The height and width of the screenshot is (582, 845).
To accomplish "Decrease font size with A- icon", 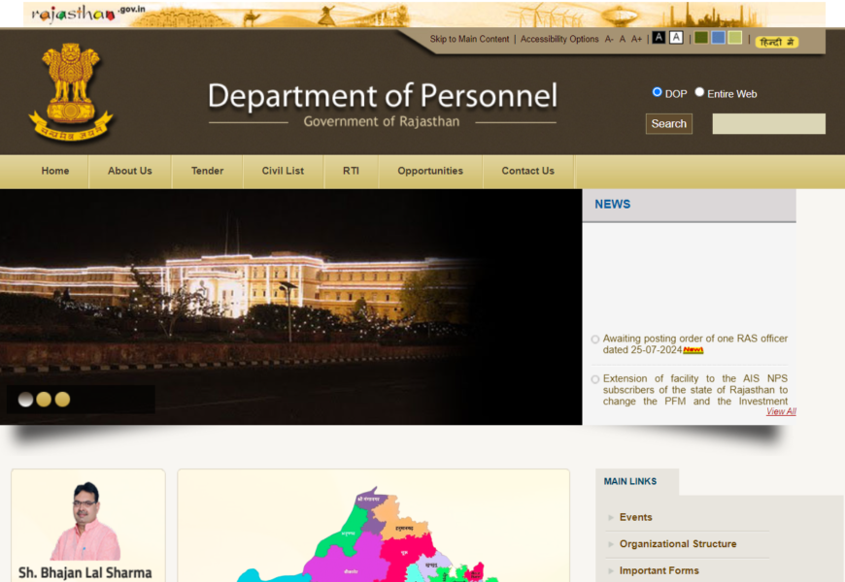I will pyautogui.click(x=609, y=40).
